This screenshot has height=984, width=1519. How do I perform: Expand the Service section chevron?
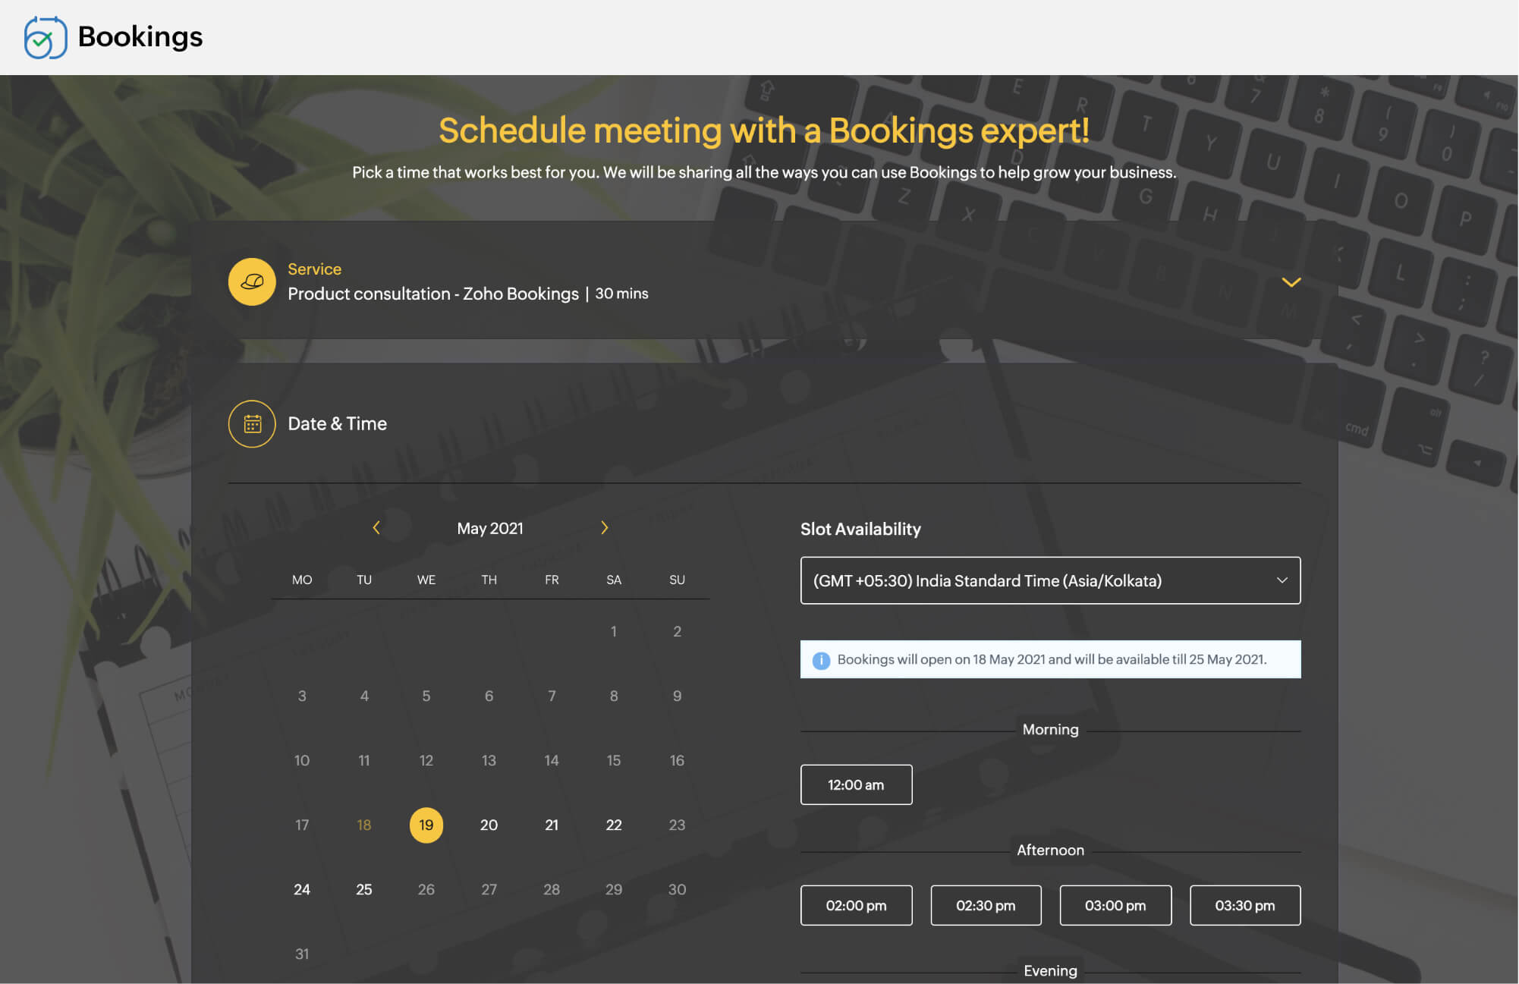click(x=1291, y=282)
